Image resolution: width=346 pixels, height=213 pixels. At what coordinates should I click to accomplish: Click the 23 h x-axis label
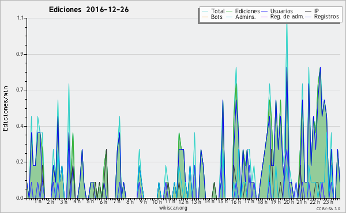point(328,201)
